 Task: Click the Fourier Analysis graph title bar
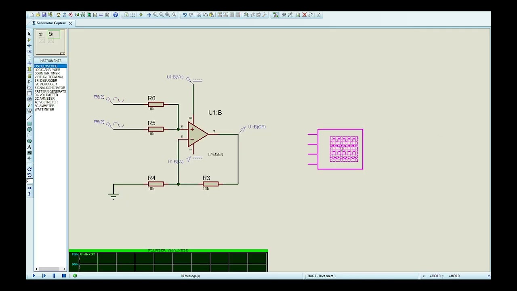tap(168, 251)
